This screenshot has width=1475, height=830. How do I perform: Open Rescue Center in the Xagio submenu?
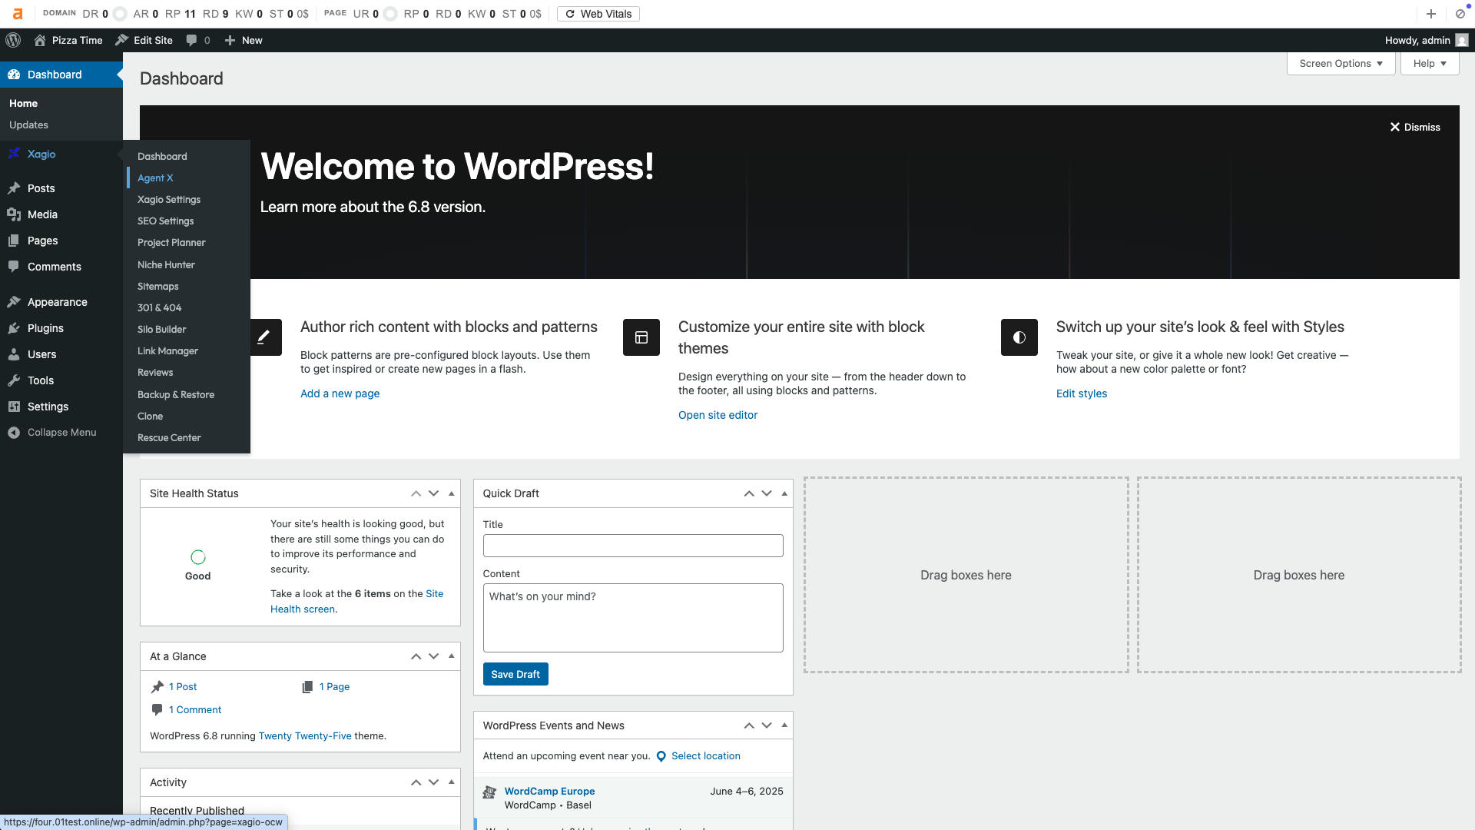click(169, 437)
